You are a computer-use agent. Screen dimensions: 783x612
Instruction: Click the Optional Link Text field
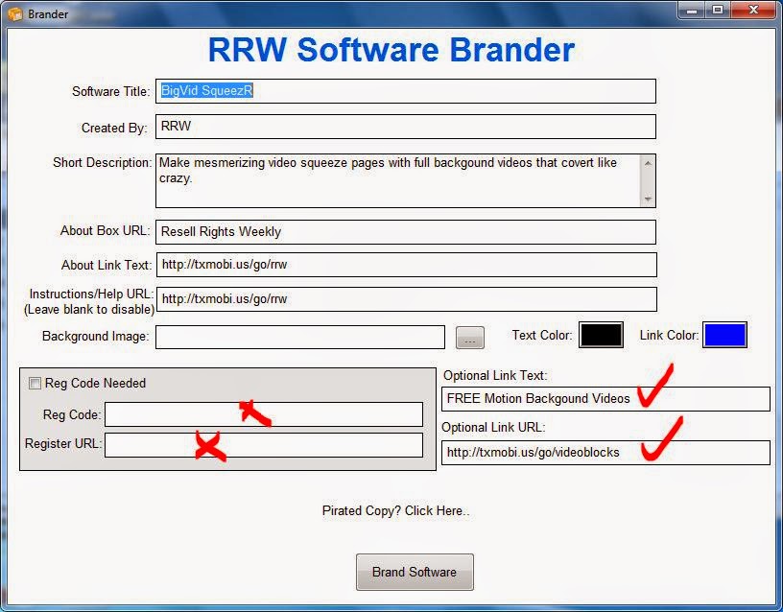click(x=605, y=399)
